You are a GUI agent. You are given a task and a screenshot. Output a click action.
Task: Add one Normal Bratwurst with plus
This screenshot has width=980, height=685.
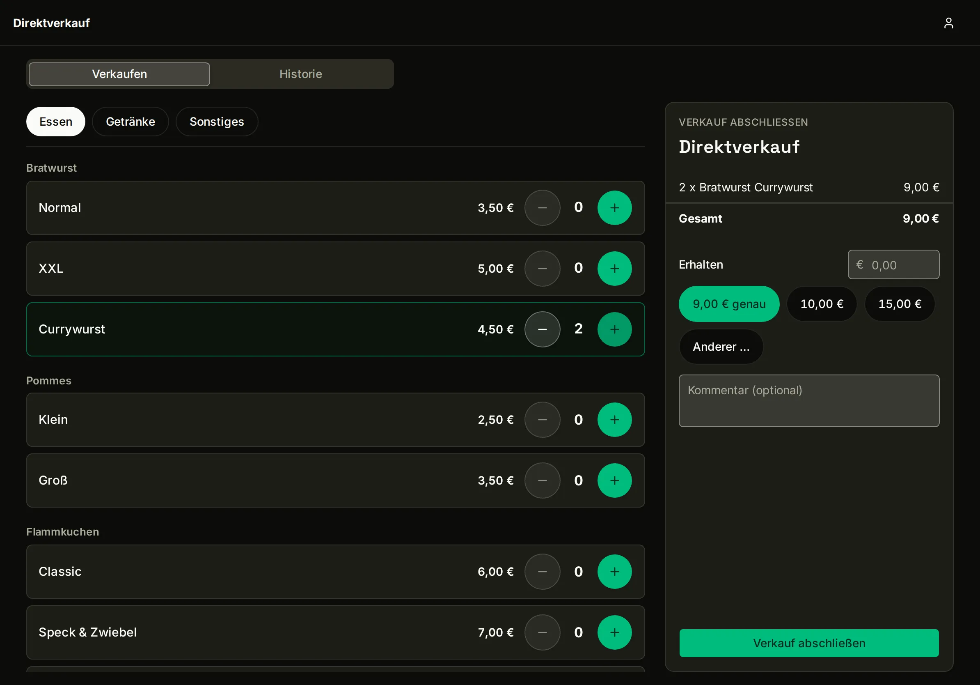point(614,207)
